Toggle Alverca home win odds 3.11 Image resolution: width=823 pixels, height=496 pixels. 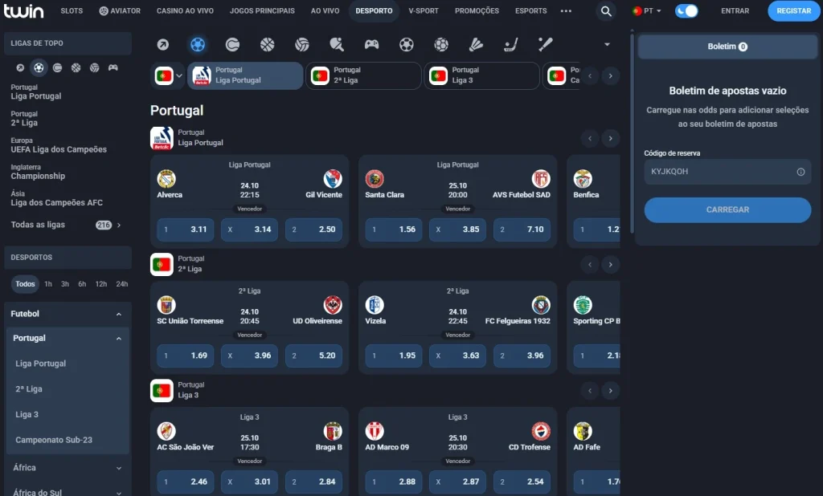186,230
